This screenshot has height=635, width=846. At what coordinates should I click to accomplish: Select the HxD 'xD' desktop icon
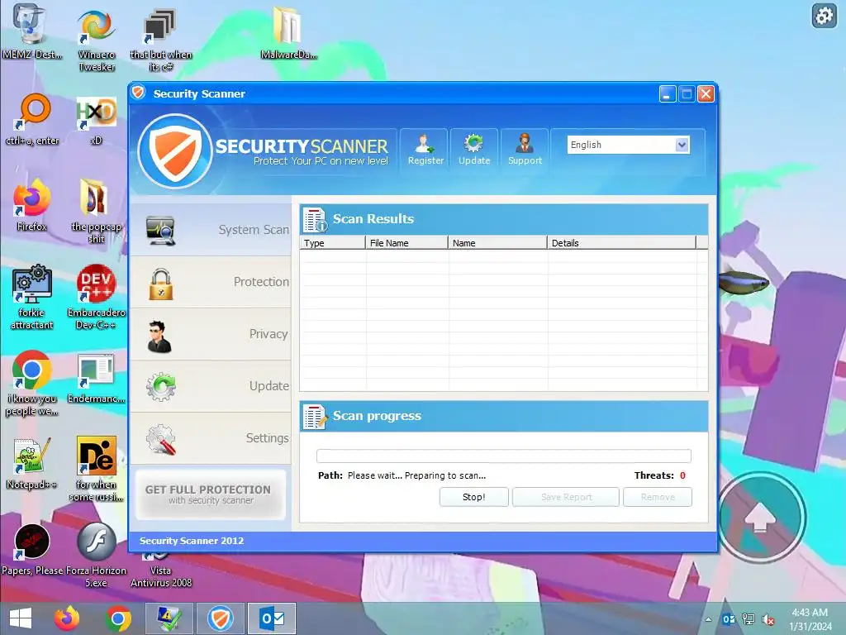(96, 120)
